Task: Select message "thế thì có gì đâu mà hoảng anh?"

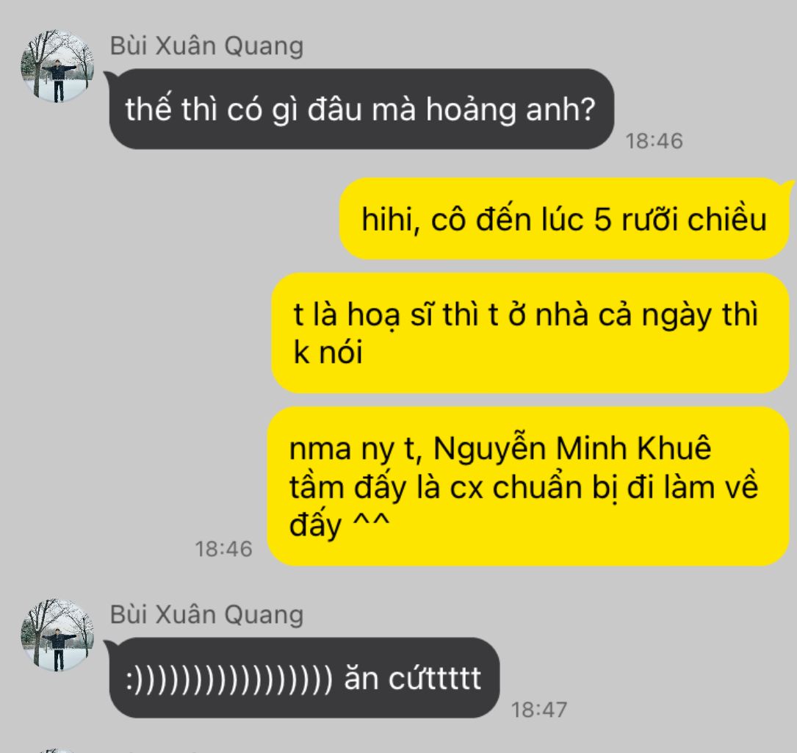Action: coord(361,109)
